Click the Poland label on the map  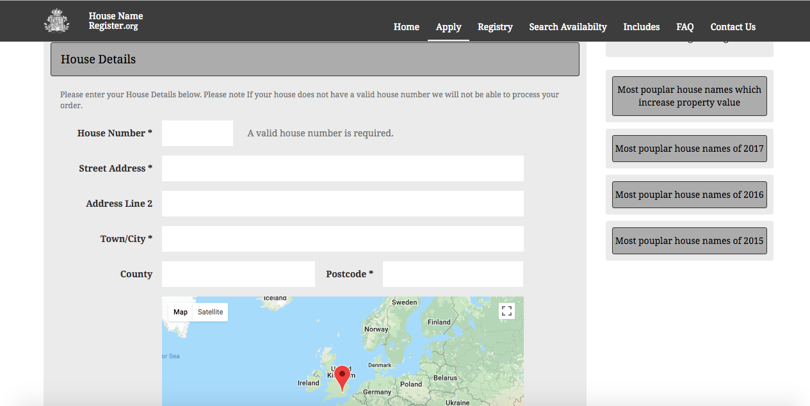pos(411,384)
